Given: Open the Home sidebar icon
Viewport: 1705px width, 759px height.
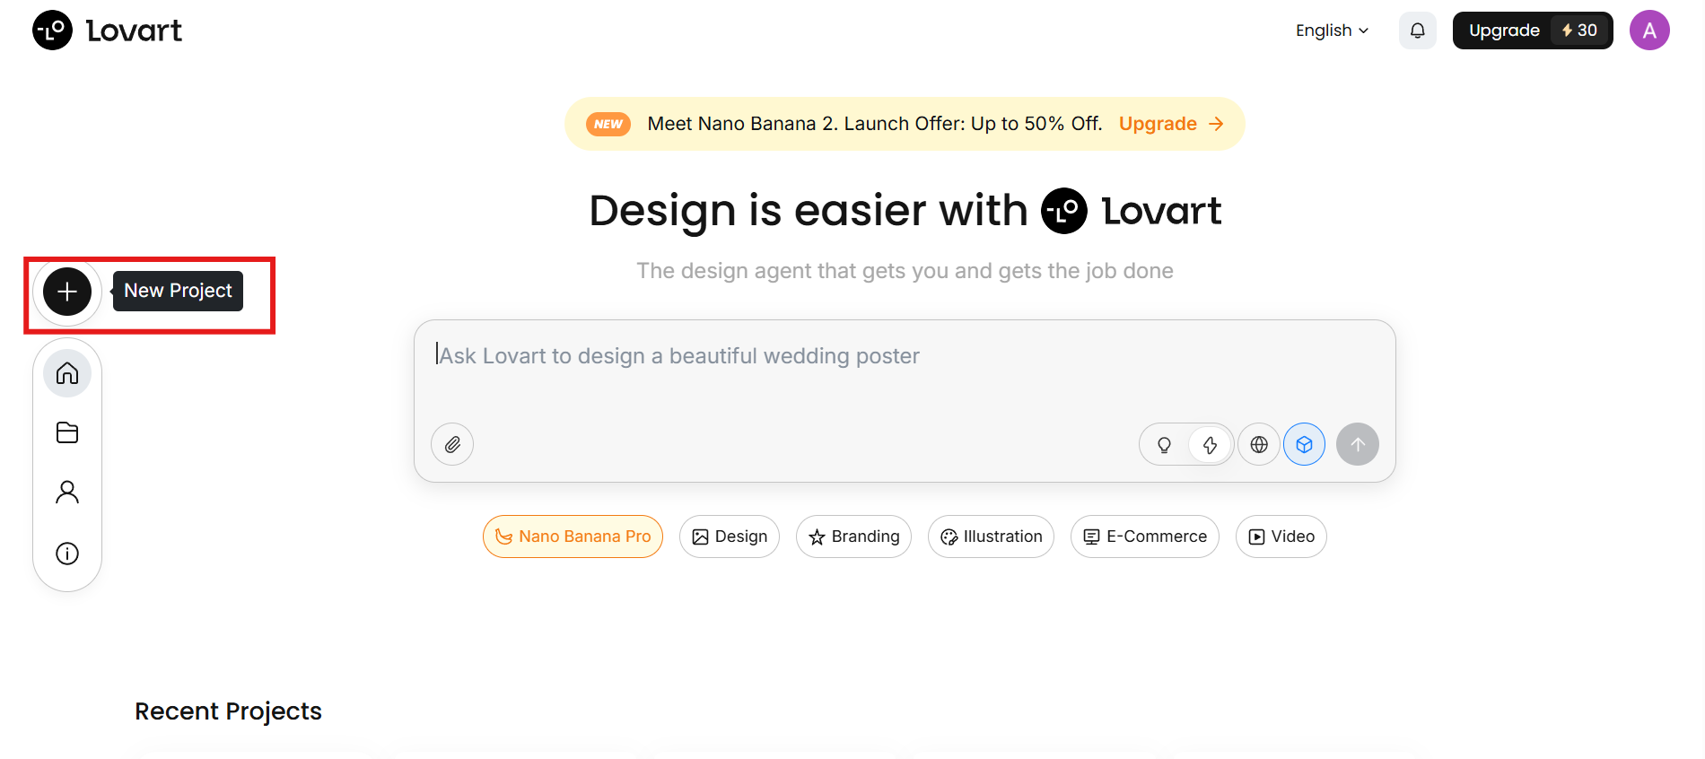Looking at the screenshot, I should tap(67, 373).
